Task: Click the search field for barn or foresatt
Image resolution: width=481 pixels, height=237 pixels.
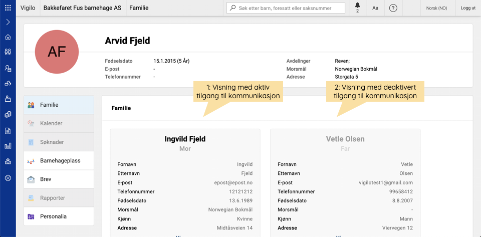Action: (x=286, y=9)
